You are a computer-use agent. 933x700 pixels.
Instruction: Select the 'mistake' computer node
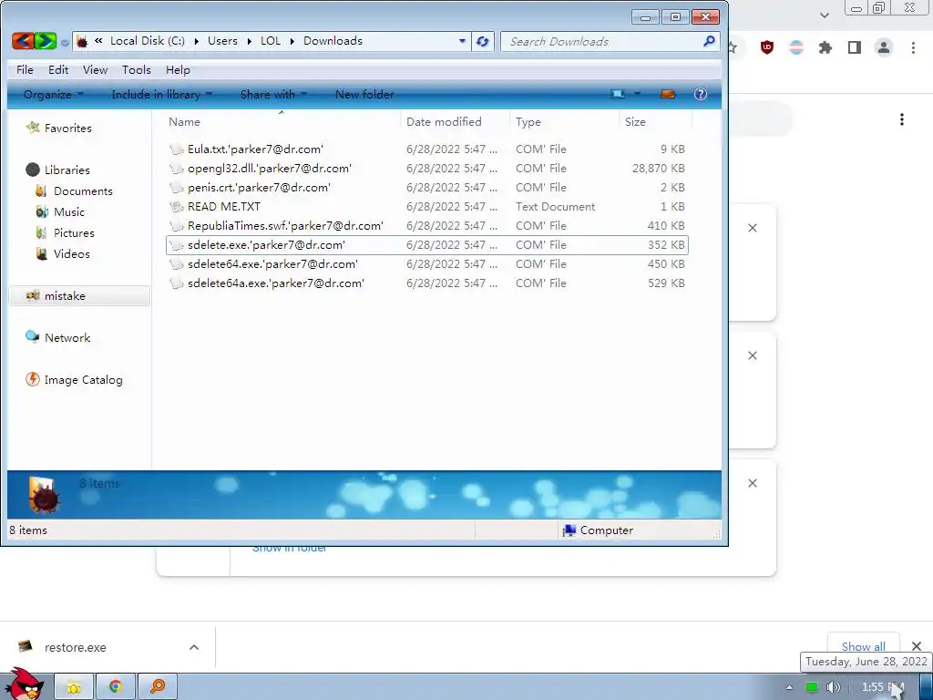click(x=79, y=296)
